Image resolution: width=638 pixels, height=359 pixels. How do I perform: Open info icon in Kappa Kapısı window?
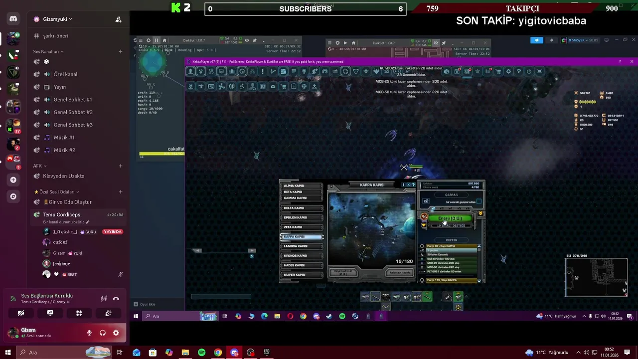pos(404,185)
